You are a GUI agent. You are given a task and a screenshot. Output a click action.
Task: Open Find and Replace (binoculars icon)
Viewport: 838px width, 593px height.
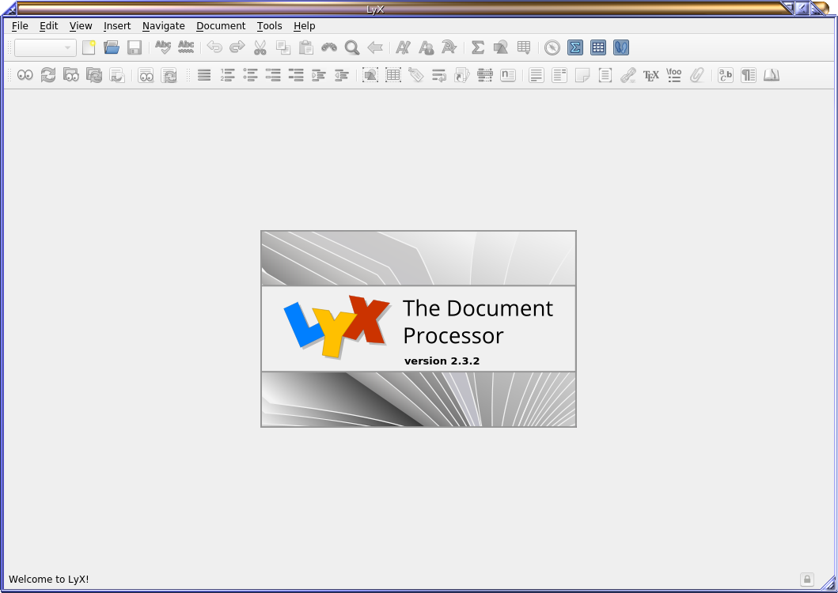point(329,47)
